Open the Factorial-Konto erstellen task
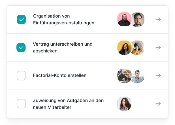Screen dimensions: 175x125 click(x=60, y=75)
